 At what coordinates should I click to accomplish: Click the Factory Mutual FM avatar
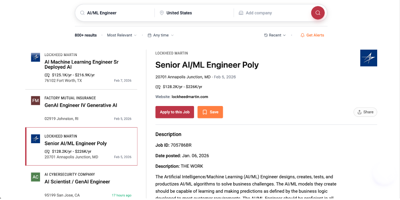click(x=36, y=100)
